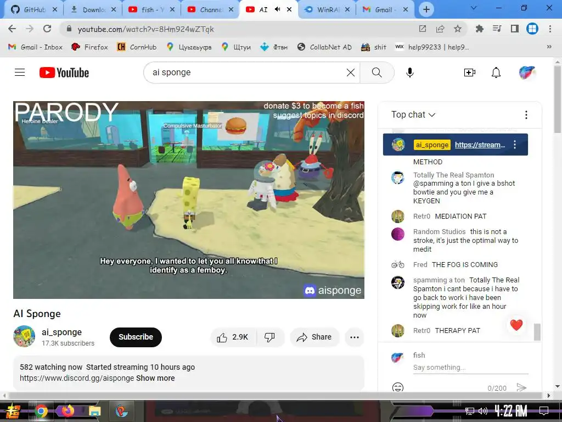The height and width of the screenshot is (422, 562).
Task: Dislike the video with thumbs down
Action: click(269, 337)
